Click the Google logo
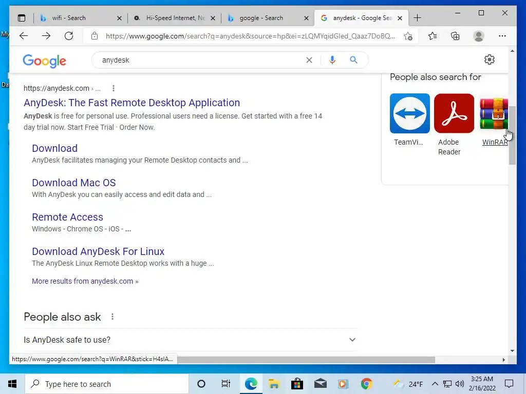Viewport: 526px width, 394px height. pyautogui.click(x=44, y=61)
